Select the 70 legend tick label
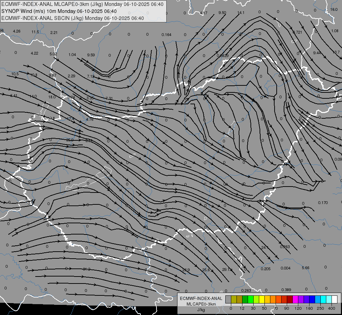Screen dimensions: 342x315 [x=276, y=308]
